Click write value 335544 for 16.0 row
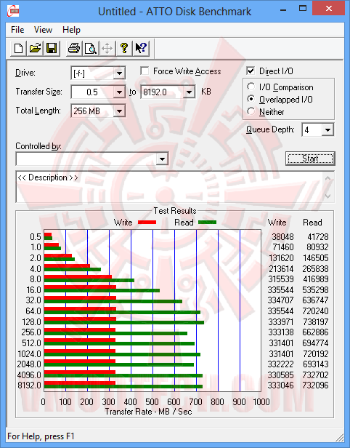This screenshot has width=350, height=448. click(280, 290)
